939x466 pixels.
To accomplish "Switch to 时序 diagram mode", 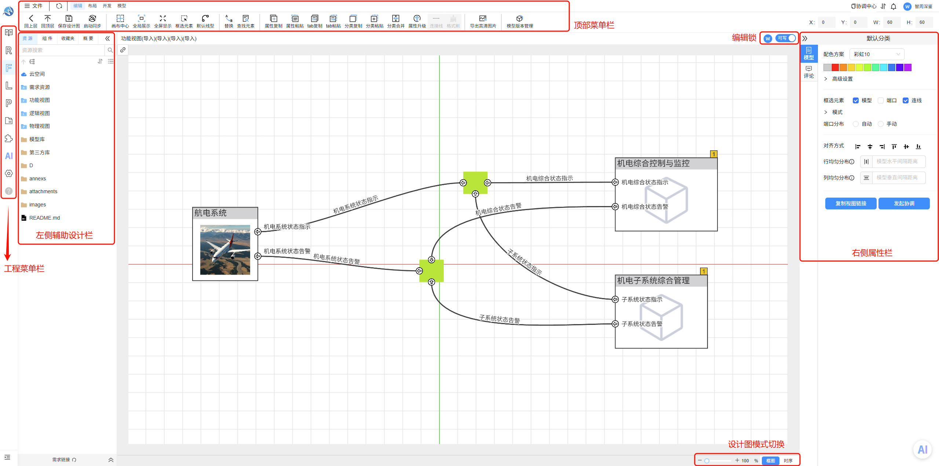I will coord(788,461).
